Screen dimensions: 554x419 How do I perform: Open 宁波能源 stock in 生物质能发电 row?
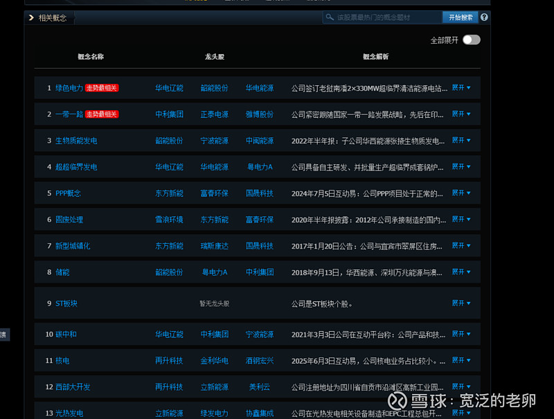215,141
